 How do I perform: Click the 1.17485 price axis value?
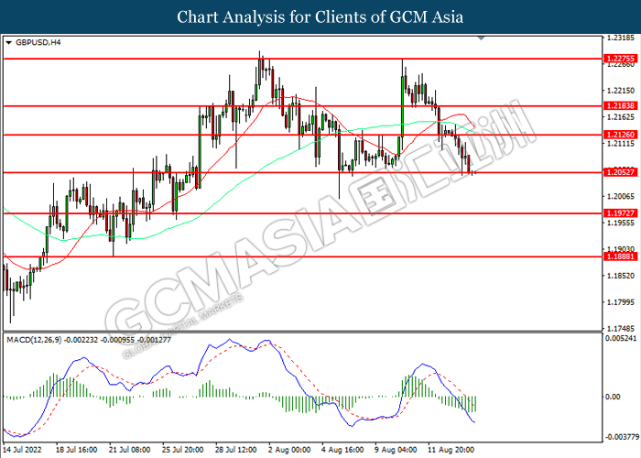pos(621,329)
